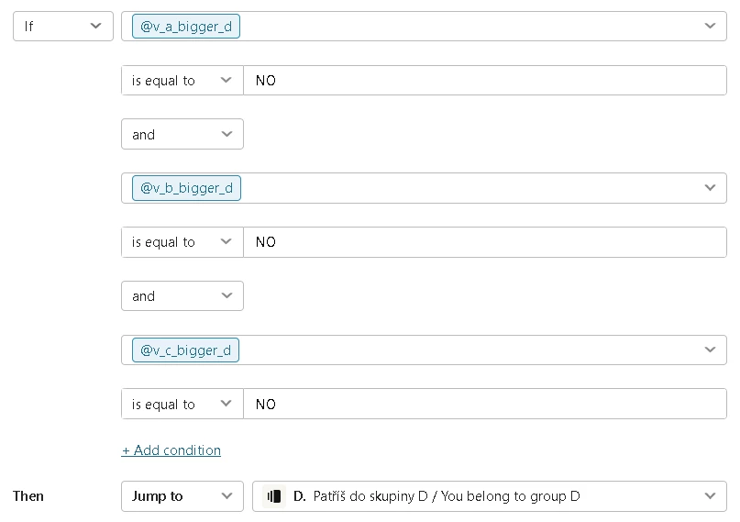Click the @v_b_bigger_d variable tag
Viewport: 740px width, 522px height.
pyautogui.click(x=186, y=188)
